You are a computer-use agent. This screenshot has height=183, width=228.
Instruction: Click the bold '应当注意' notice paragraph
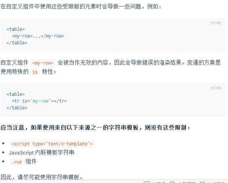95,128
